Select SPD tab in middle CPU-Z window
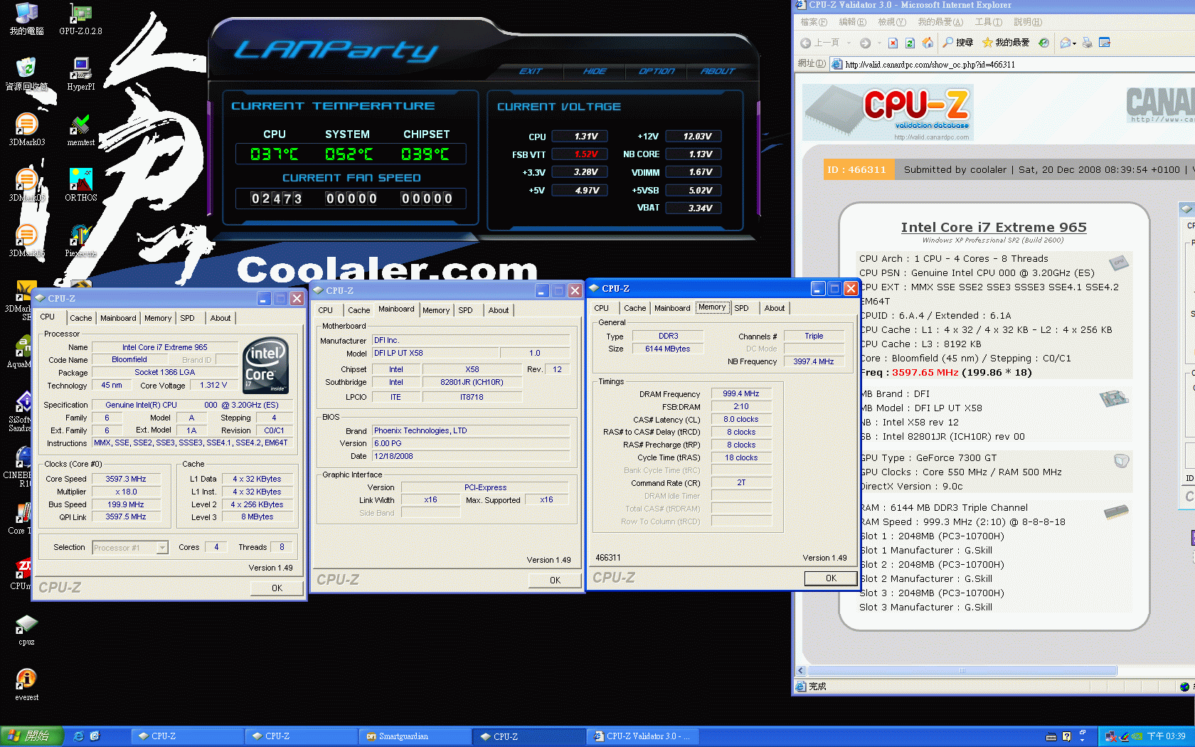This screenshot has height=747, width=1195. [x=465, y=310]
